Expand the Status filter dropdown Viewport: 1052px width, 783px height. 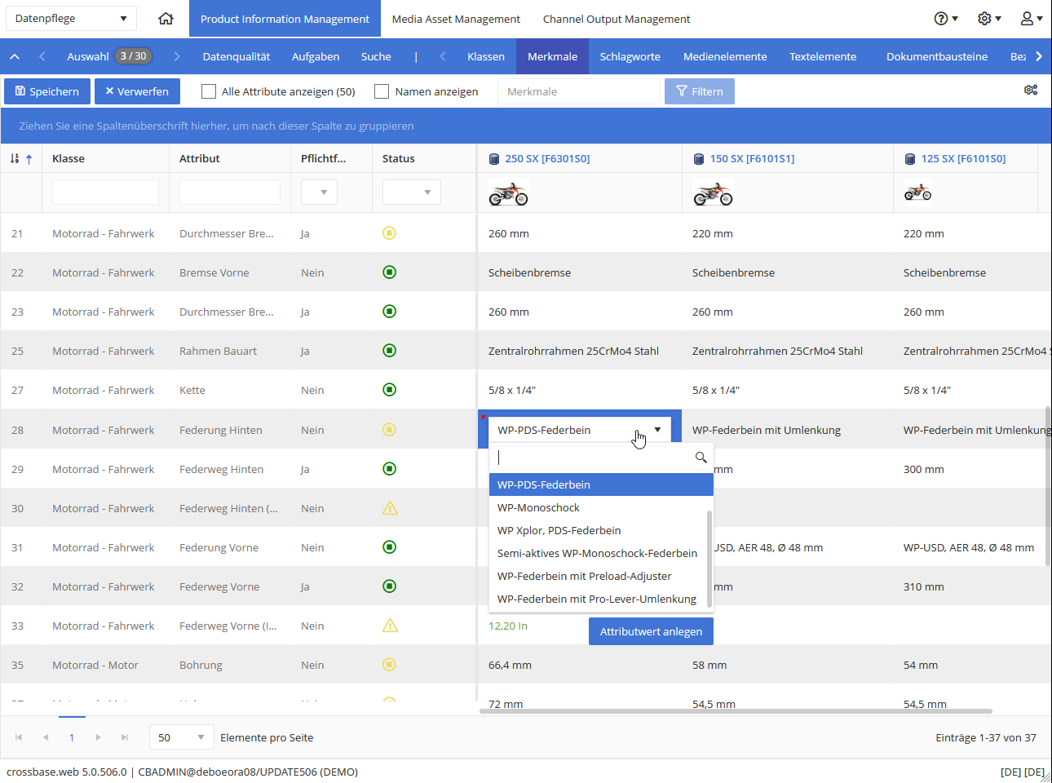tap(412, 192)
